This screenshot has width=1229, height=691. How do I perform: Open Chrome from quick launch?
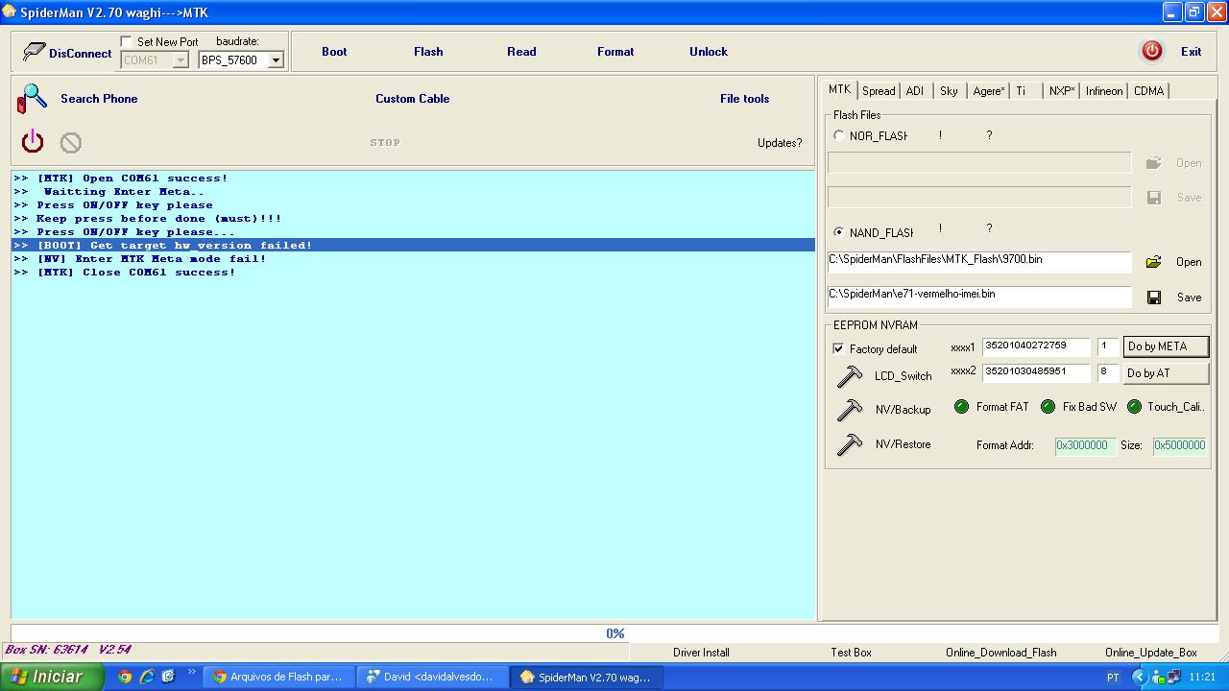point(125,677)
